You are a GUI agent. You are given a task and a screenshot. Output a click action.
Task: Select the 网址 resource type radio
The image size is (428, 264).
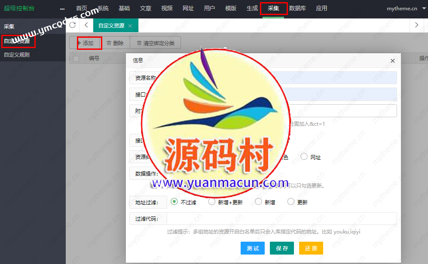(x=304, y=157)
